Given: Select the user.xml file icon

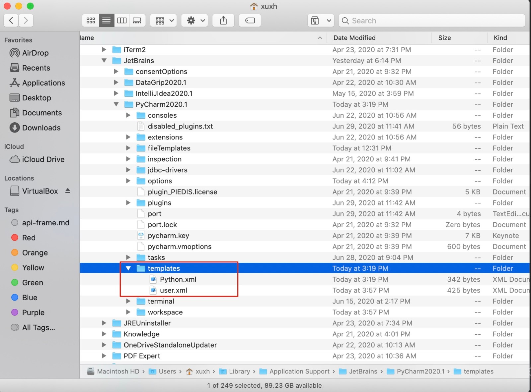Looking at the screenshot, I should click(x=153, y=290).
